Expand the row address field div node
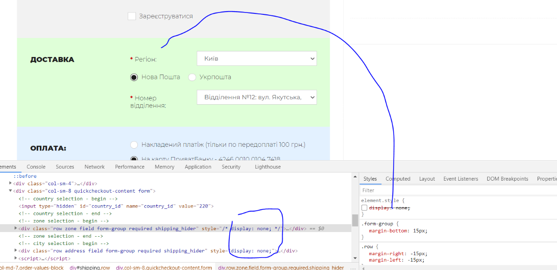557x270 pixels. [x=16, y=251]
